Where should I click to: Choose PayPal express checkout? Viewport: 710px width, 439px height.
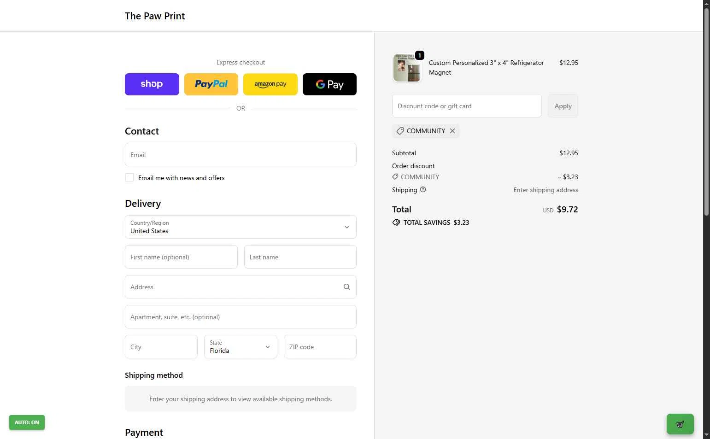pyautogui.click(x=211, y=84)
